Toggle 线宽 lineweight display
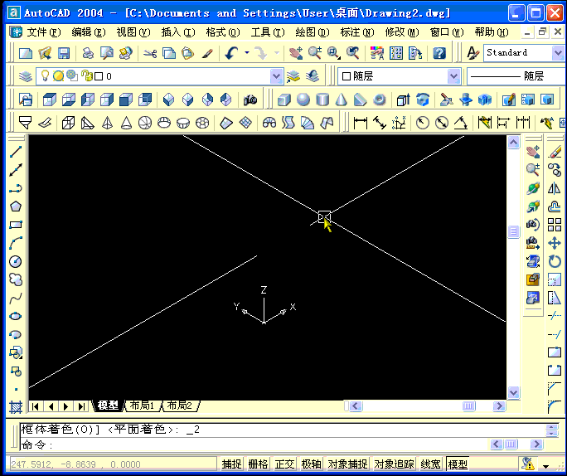The image size is (567, 476). [430, 464]
